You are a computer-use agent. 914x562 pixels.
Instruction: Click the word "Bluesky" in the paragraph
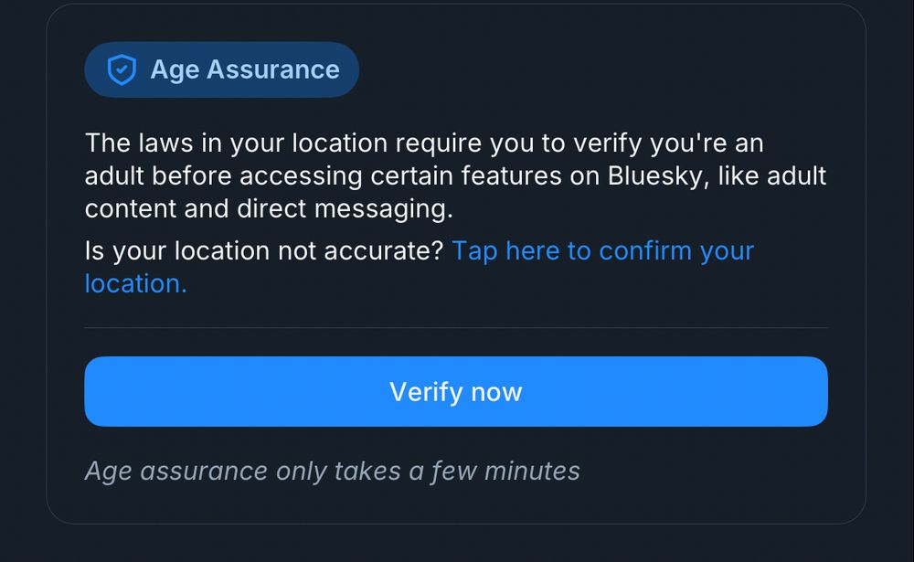click(658, 175)
